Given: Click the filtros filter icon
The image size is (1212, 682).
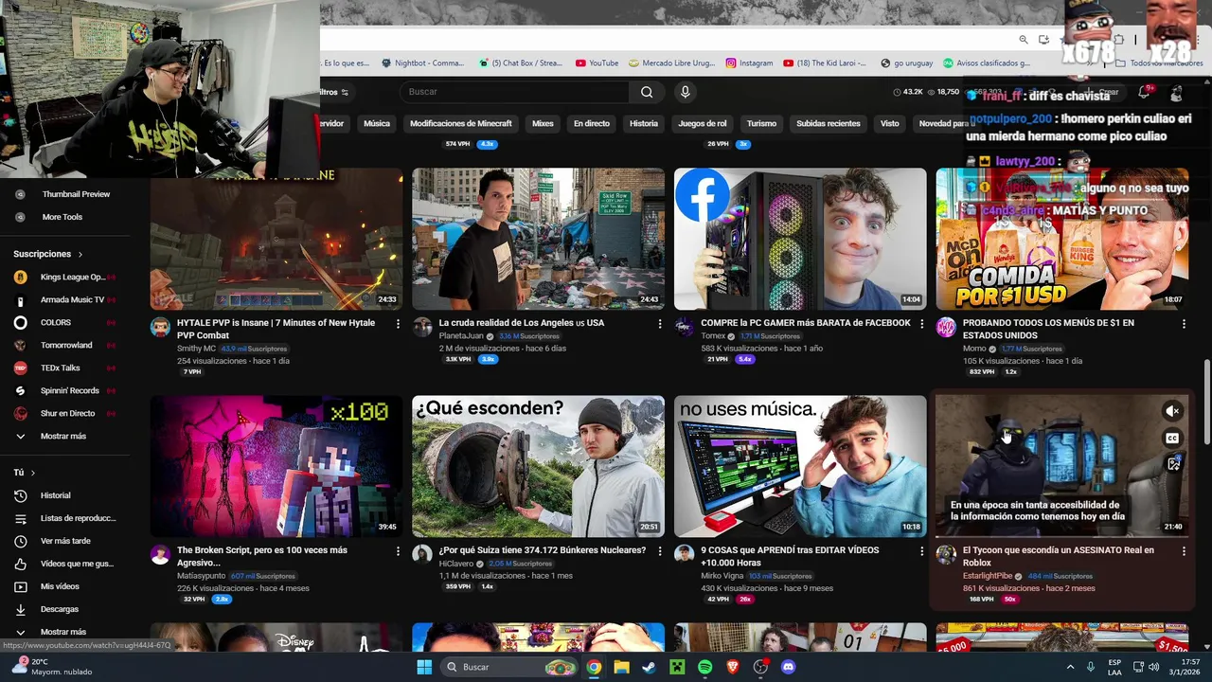Looking at the screenshot, I should point(345,92).
